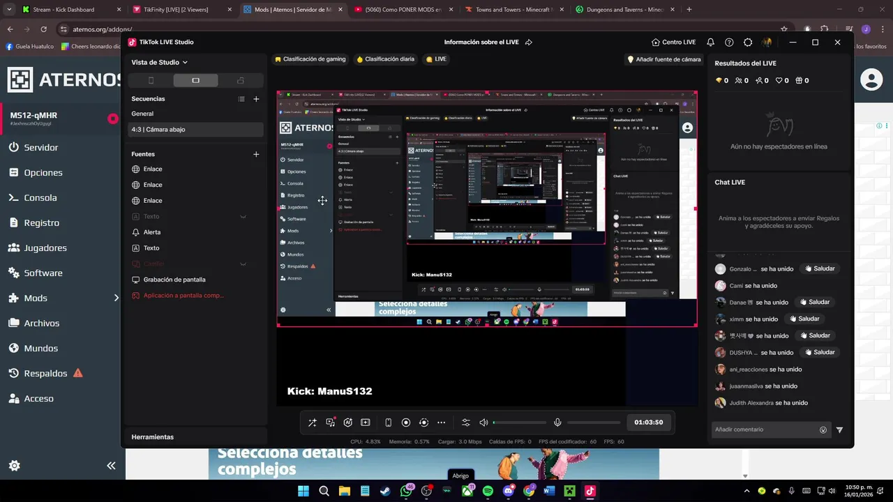Open the help question mark icon
This screenshot has width=893, height=502.
pos(729,43)
